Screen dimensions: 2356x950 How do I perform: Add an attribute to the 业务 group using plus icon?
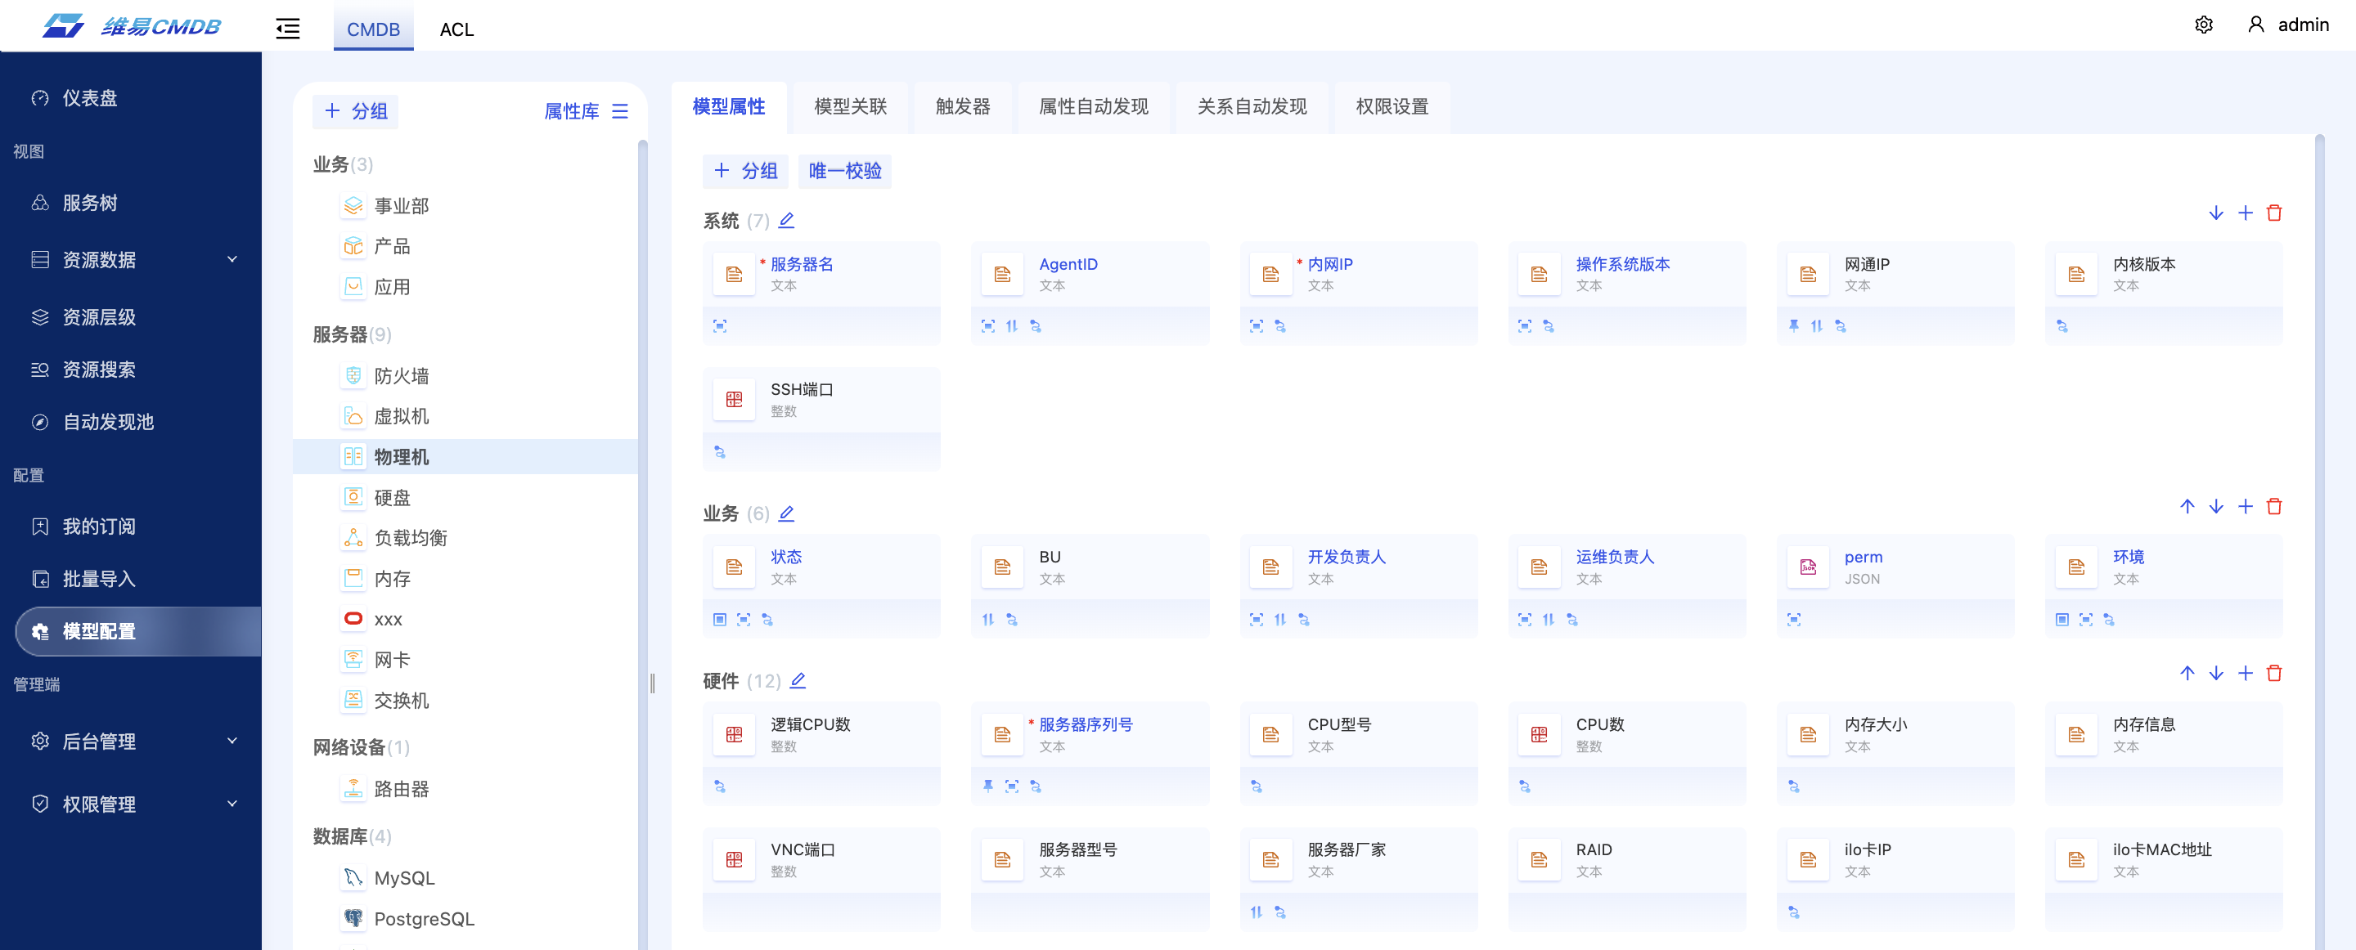tap(2246, 507)
